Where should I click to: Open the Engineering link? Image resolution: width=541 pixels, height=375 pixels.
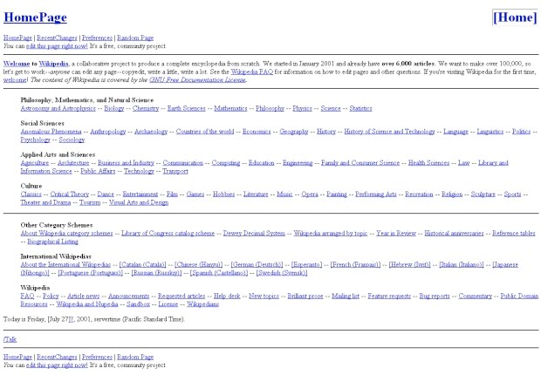point(298,163)
